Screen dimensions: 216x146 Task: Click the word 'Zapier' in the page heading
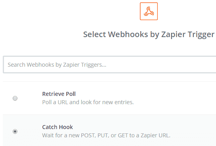[173, 35]
